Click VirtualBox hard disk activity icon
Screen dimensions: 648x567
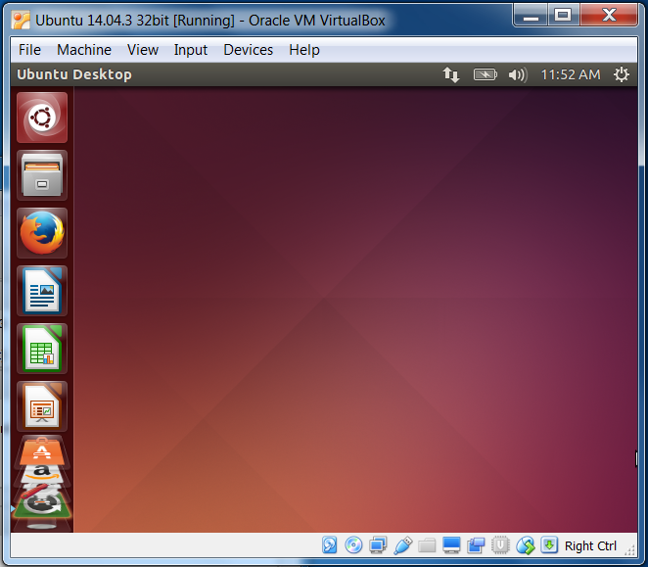[329, 545]
